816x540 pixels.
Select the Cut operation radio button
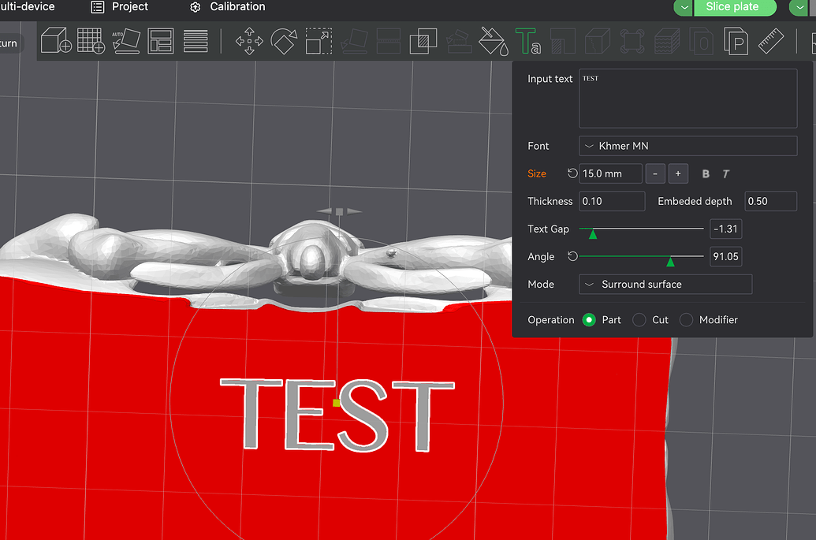coord(639,320)
